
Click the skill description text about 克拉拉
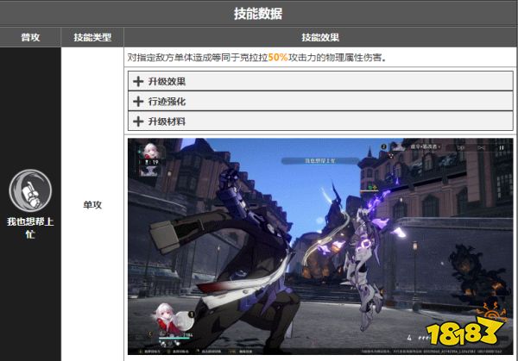click(256, 58)
